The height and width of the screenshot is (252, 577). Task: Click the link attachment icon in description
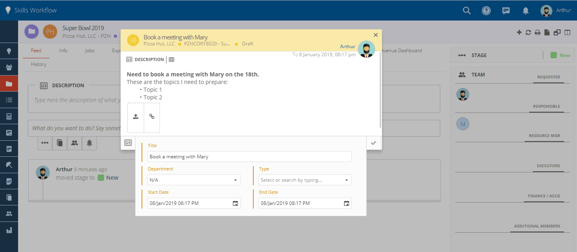coord(152,117)
